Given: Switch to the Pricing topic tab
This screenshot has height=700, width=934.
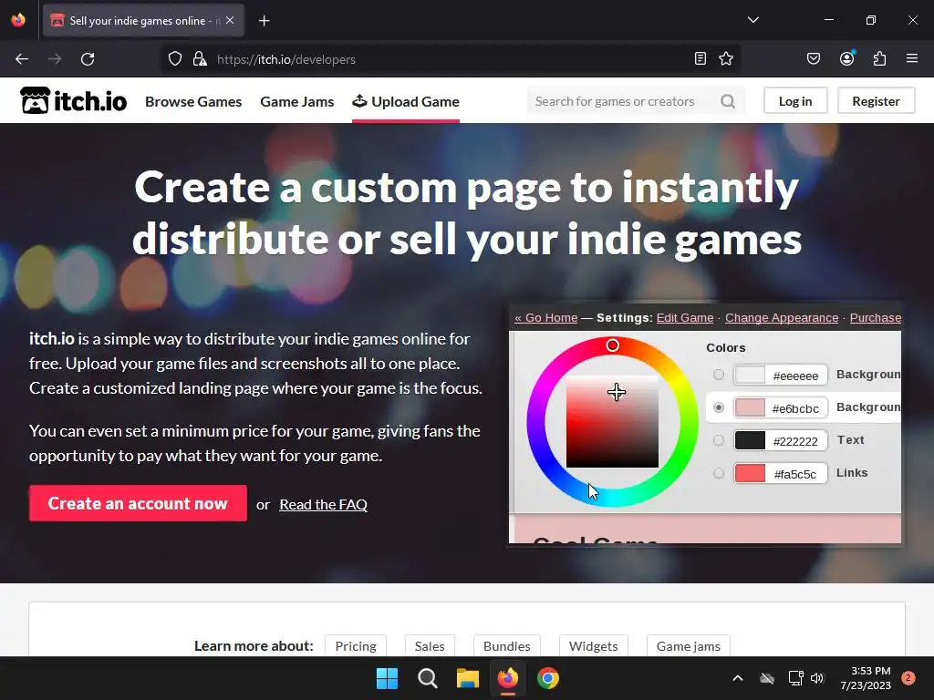Looking at the screenshot, I should (356, 646).
